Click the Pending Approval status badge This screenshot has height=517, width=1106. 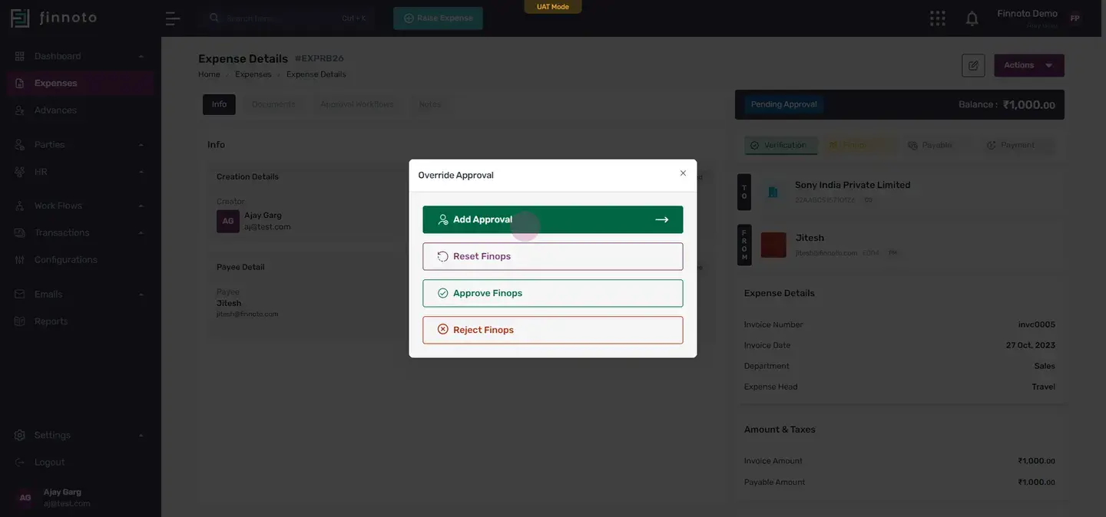[783, 104]
